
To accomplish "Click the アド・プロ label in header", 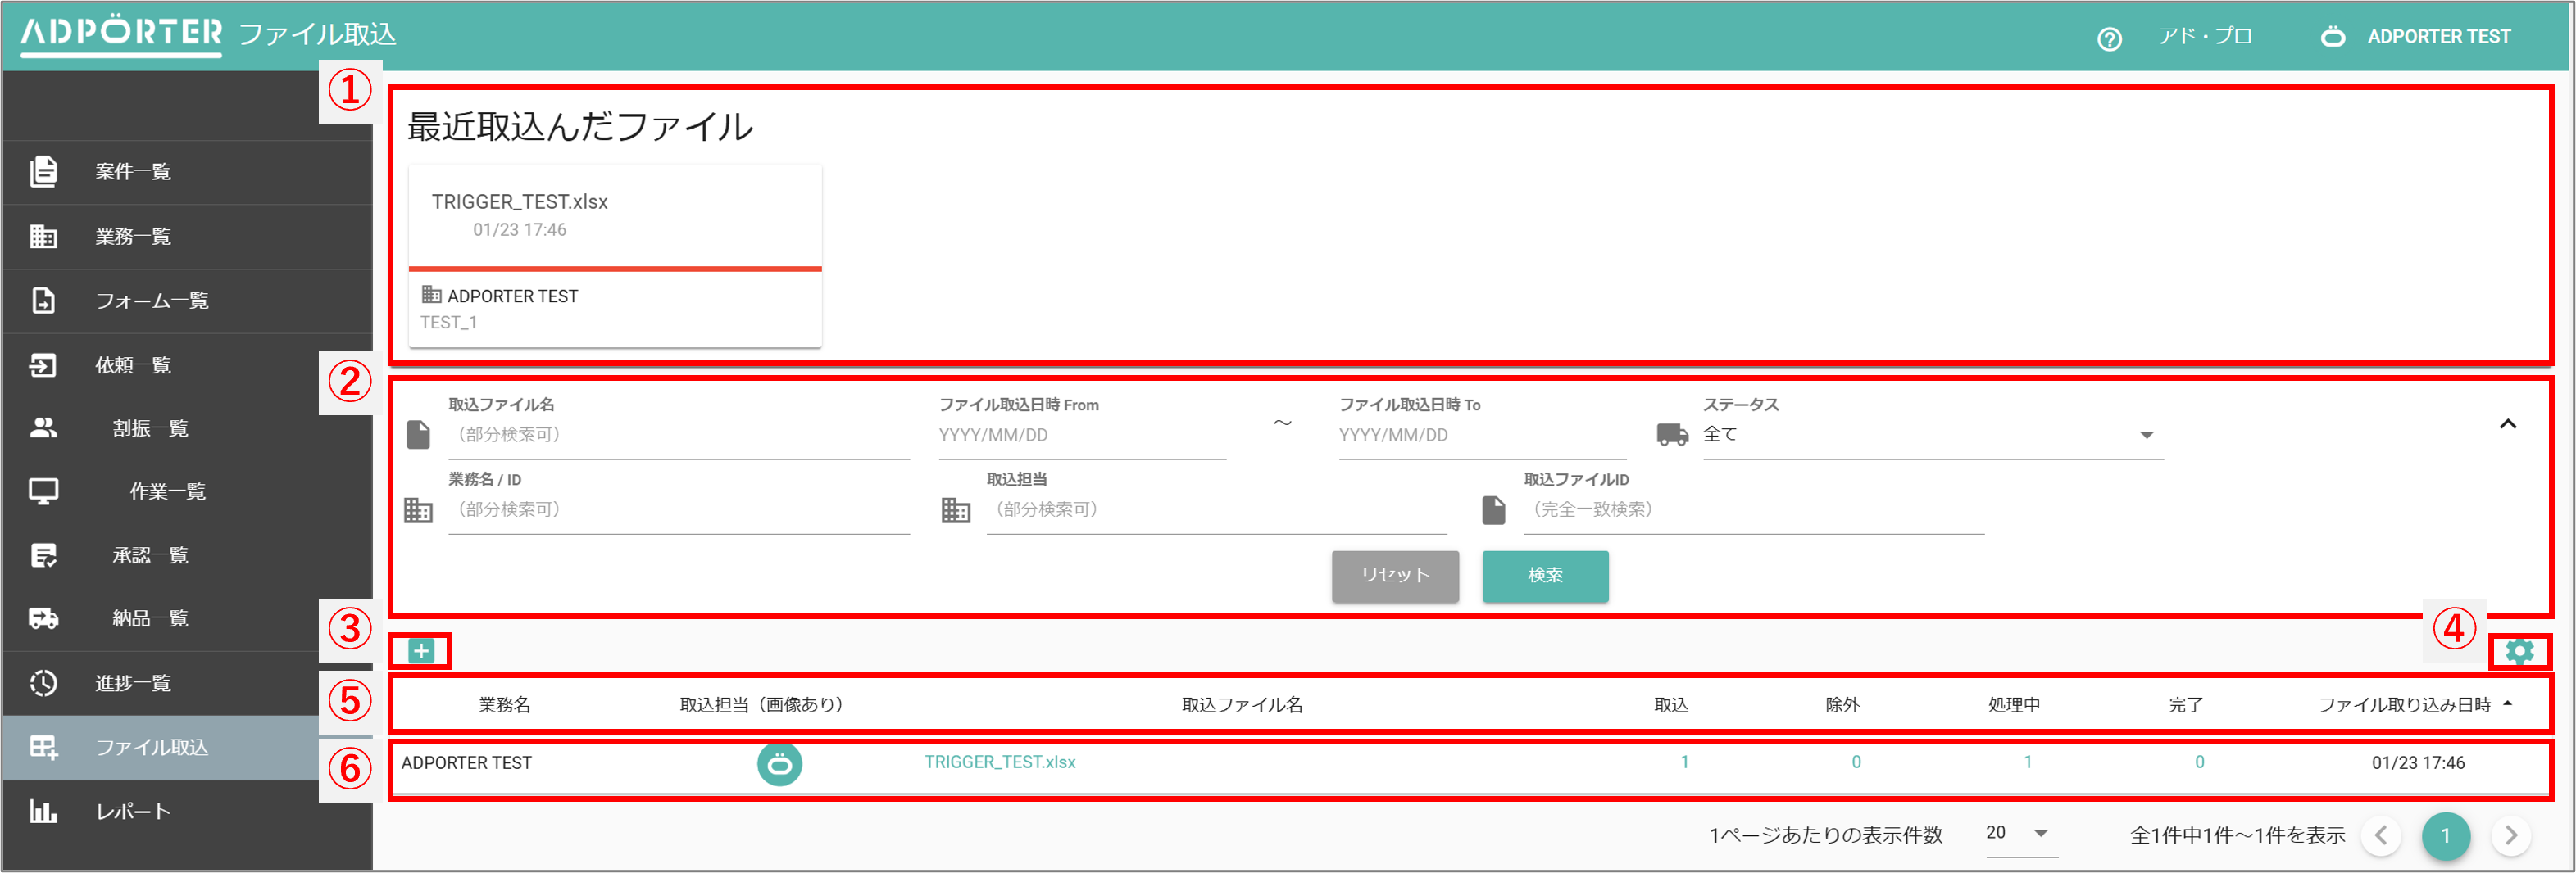I will [x=2204, y=37].
